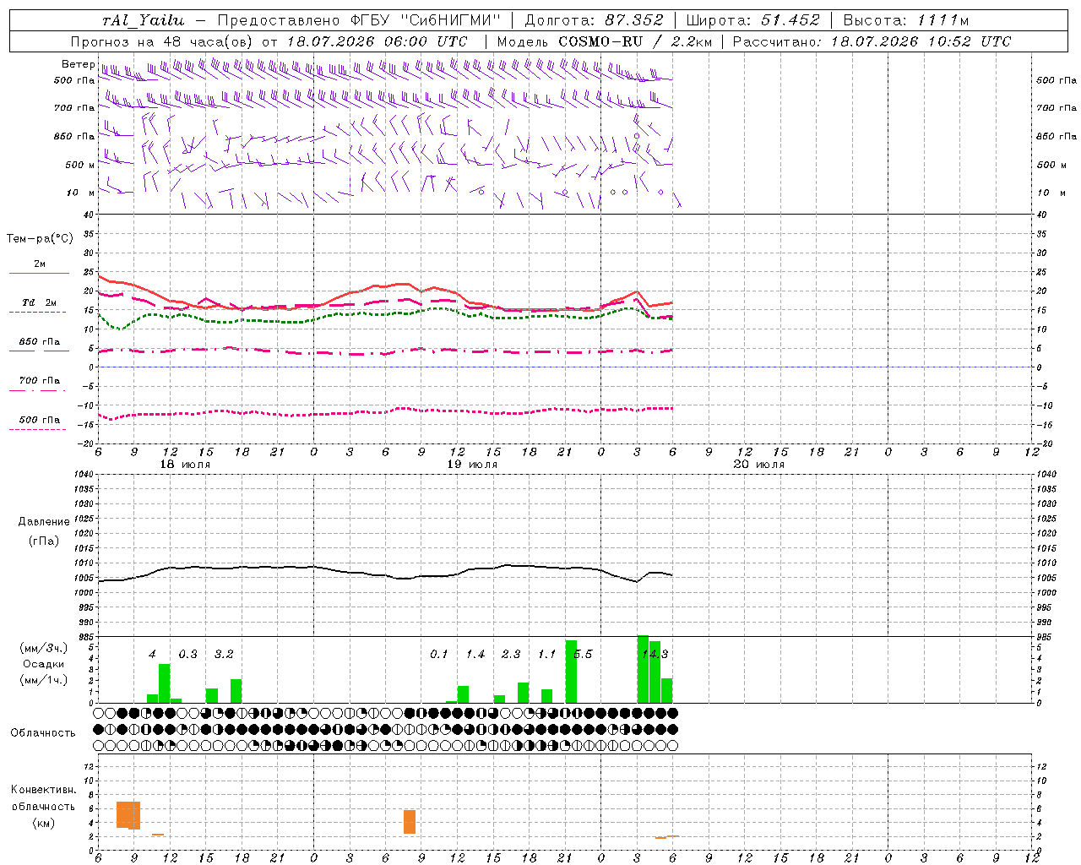The height and width of the screenshot is (865, 1081).
Task: Select the 700 гПа temperature legend entry
Action: (39, 384)
